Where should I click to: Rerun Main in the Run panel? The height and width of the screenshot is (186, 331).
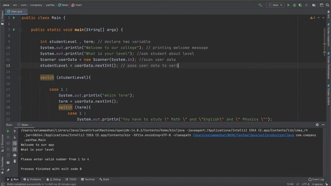click(8, 131)
